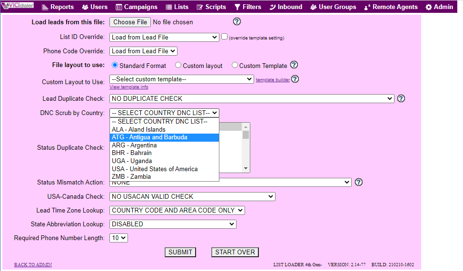Open help for Lead Duplicate Check
This screenshot has width=463, height=271.
(x=401, y=98)
